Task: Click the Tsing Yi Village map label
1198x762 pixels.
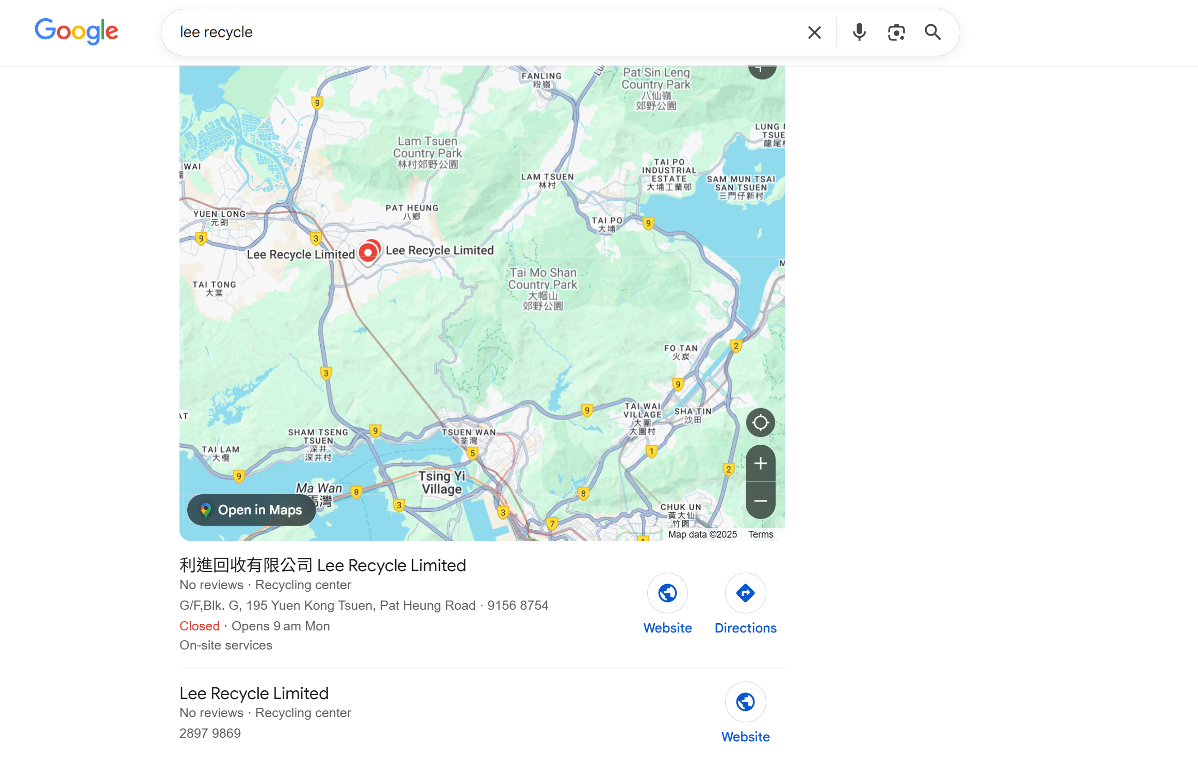Action: [x=441, y=483]
